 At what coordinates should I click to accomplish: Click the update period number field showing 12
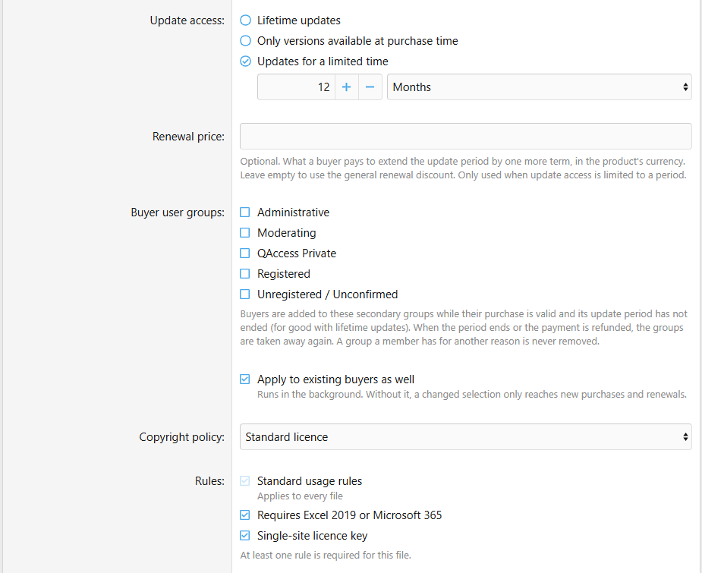(296, 87)
